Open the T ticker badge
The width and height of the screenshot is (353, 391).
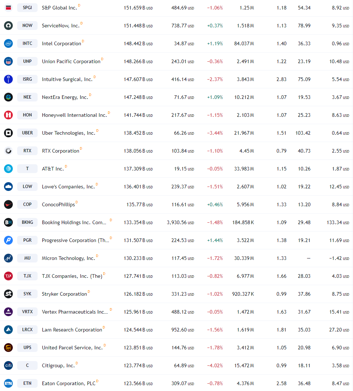27,169
